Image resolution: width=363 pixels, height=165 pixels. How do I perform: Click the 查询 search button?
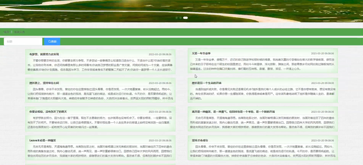pyautogui.click(x=52, y=42)
